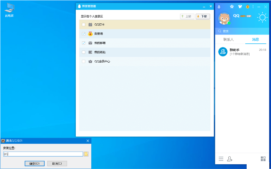This screenshot has height=169, width=271.
Task: Click the LV level badge beside QQ name
Action: (243, 16)
